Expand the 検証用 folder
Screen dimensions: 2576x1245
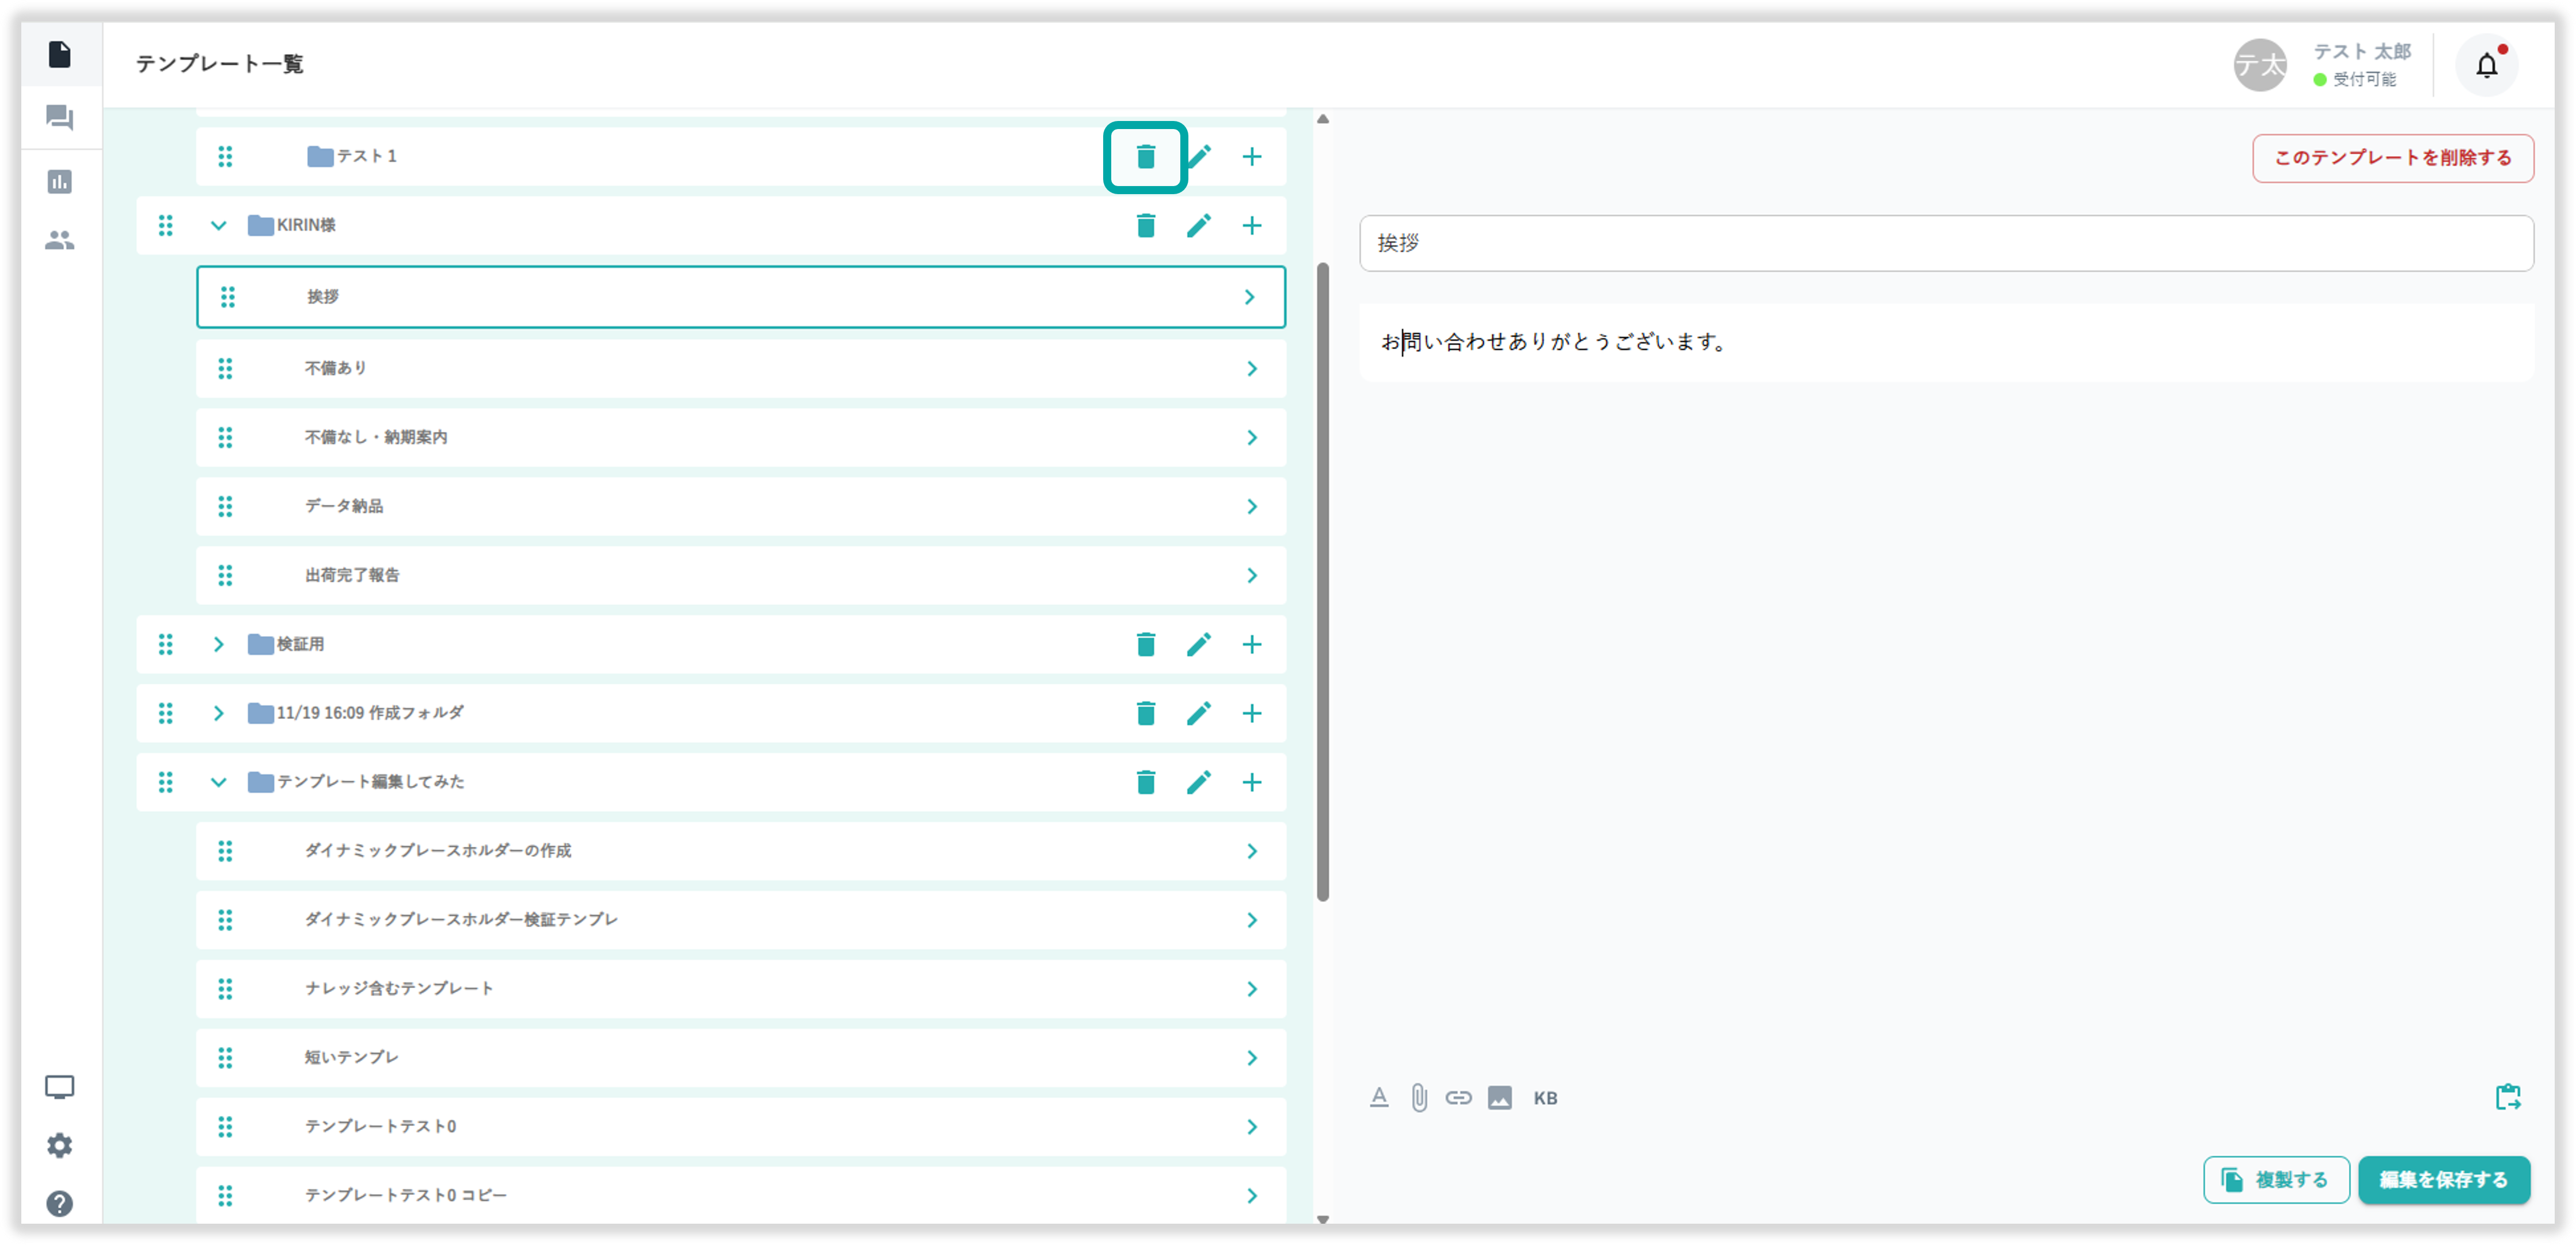pos(218,644)
